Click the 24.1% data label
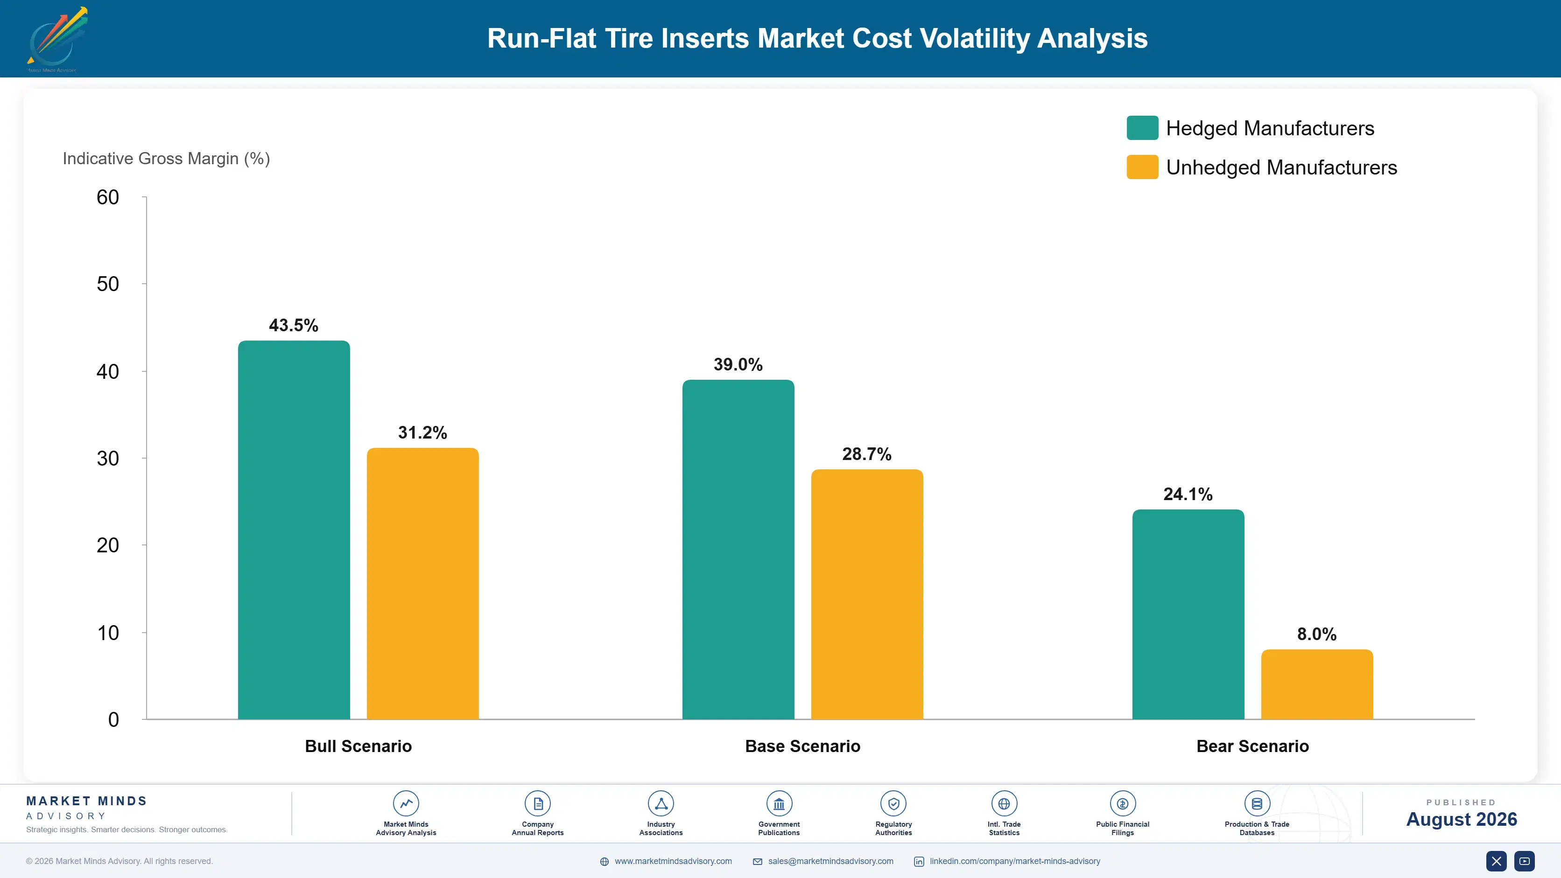The height and width of the screenshot is (878, 1561). 1188,494
